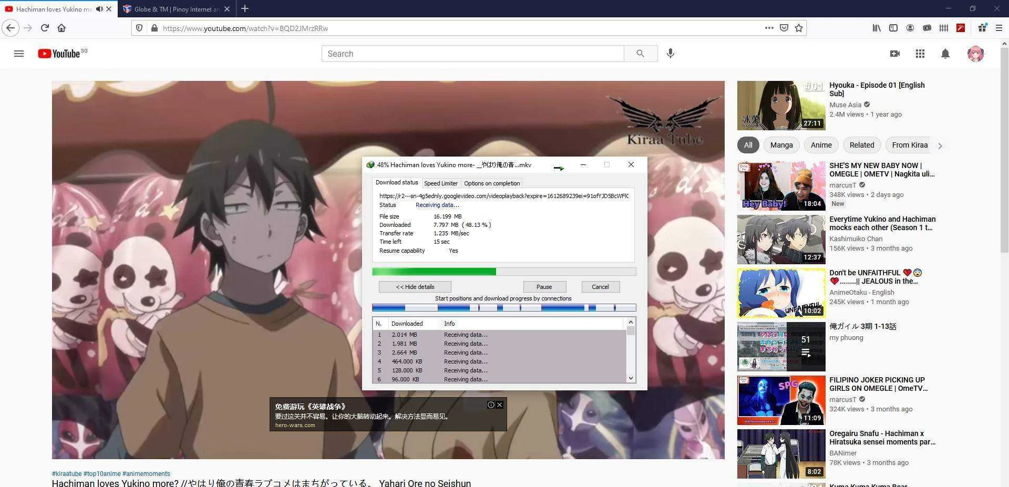Click the screenshot ticket extension icon
1009x487 pixels.
point(927,28)
